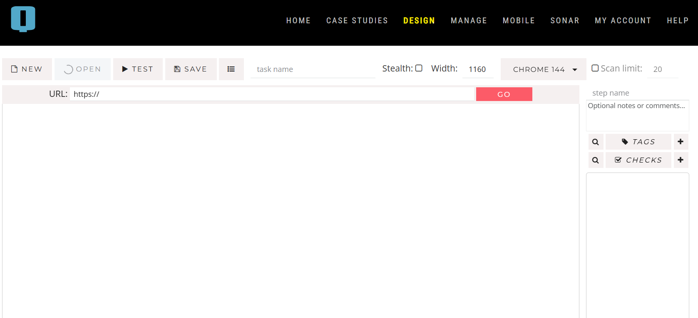Screen dimensions: 698x318
Task: Enable the Stealth checkbox
Action: [x=419, y=68]
